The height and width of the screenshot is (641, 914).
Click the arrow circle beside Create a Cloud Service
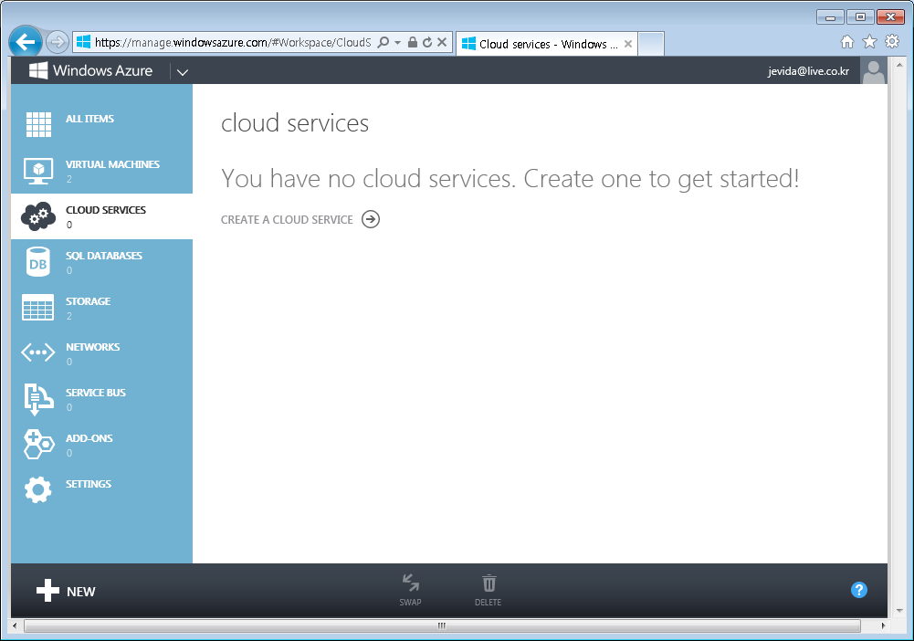pos(371,219)
